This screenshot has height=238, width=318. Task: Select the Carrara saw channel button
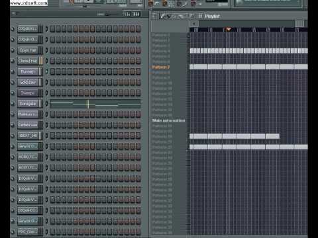28,125
